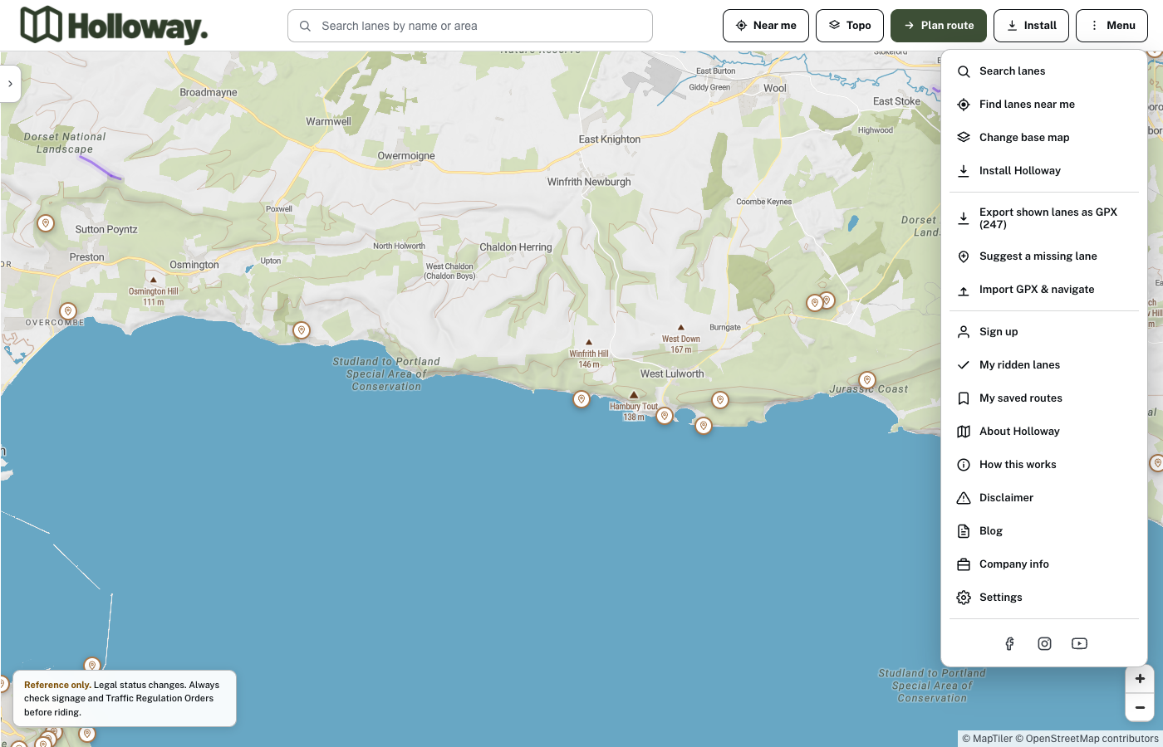Select Install Holloway from menu

tap(1044, 171)
